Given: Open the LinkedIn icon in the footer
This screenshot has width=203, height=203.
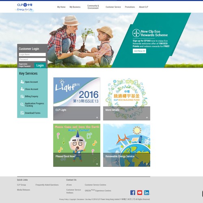Looking at the screenshot, I should (147, 192).
